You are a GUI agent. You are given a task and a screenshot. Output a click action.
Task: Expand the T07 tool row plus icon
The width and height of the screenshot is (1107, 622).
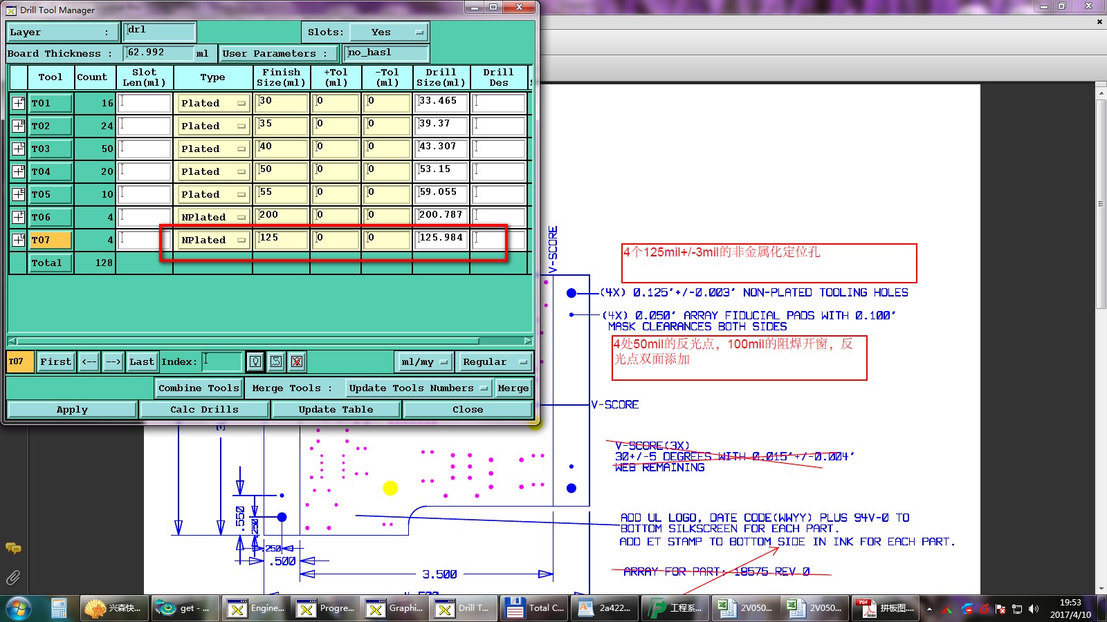[x=18, y=240]
